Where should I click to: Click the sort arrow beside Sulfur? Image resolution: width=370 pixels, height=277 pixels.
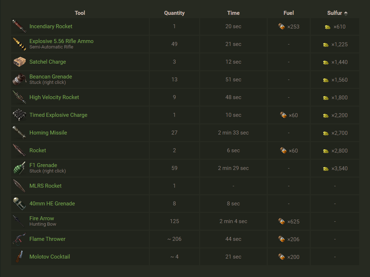pyautogui.click(x=346, y=13)
